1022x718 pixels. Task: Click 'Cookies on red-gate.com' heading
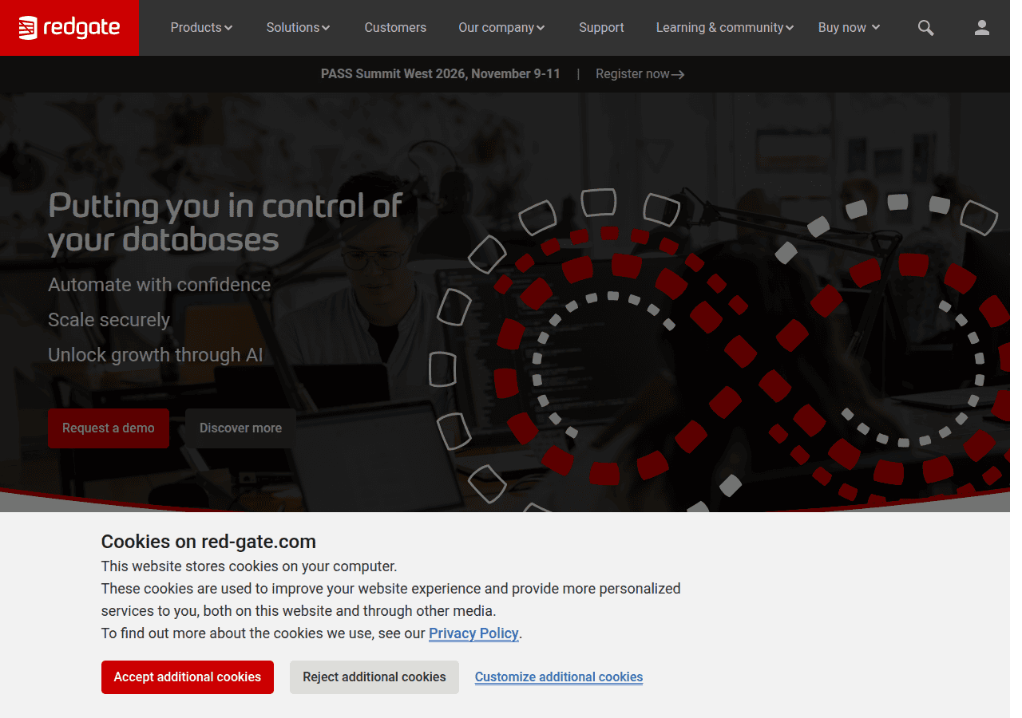pos(208,542)
